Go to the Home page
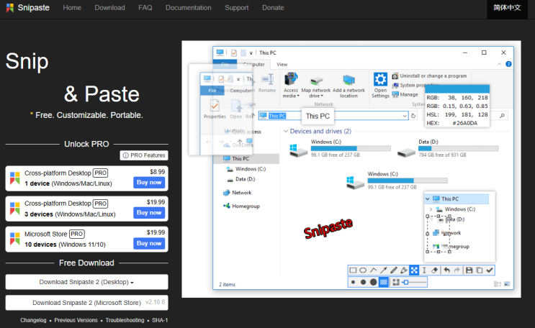Viewport: 535px width, 328px height. pyautogui.click(x=72, y=7)
